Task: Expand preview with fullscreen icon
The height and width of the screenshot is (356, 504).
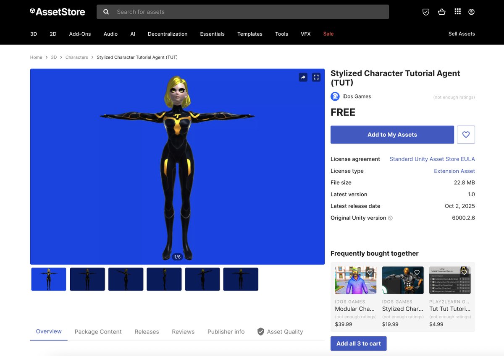Action: click(x=316, y=77)
